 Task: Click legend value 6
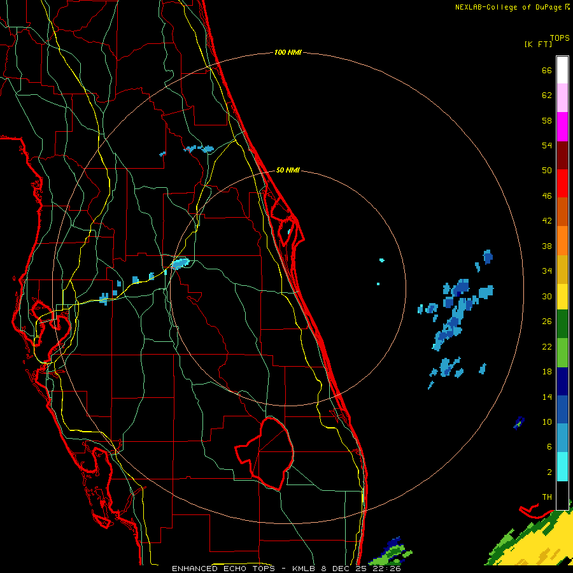[x=549, y=447]
